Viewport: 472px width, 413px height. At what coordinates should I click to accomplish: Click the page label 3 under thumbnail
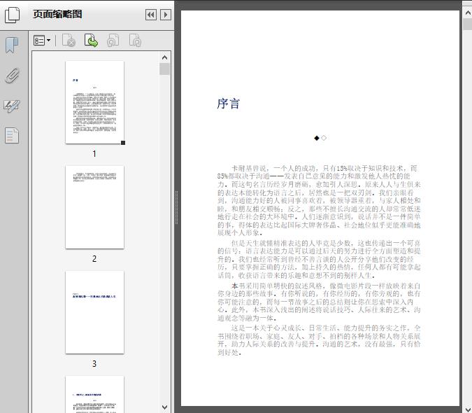94,363
